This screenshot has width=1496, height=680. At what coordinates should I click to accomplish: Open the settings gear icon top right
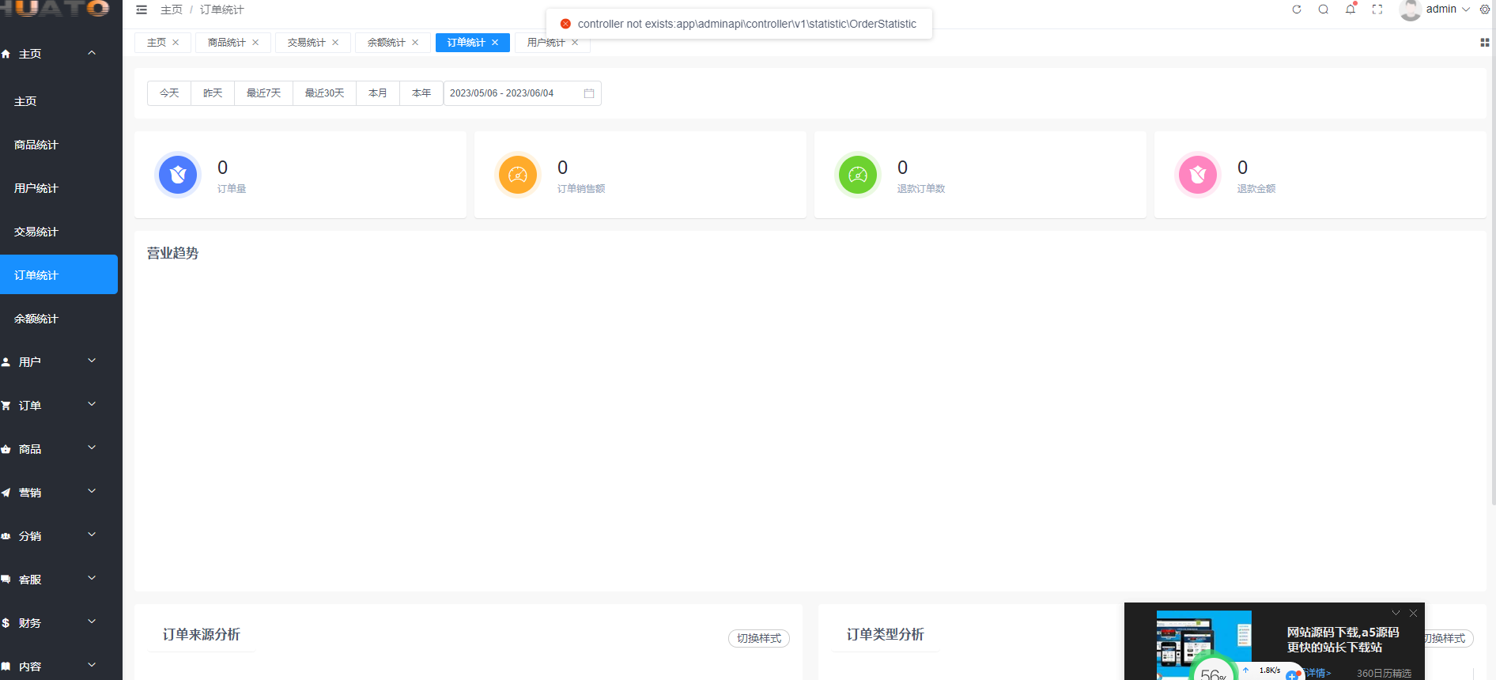1485,9
